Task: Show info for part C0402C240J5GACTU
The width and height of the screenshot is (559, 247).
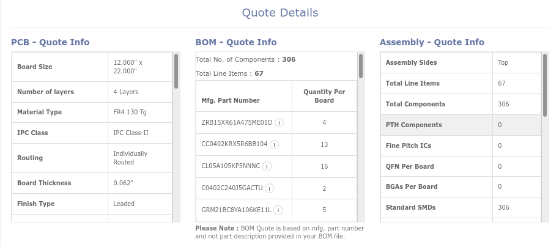Action: (269, 188)
